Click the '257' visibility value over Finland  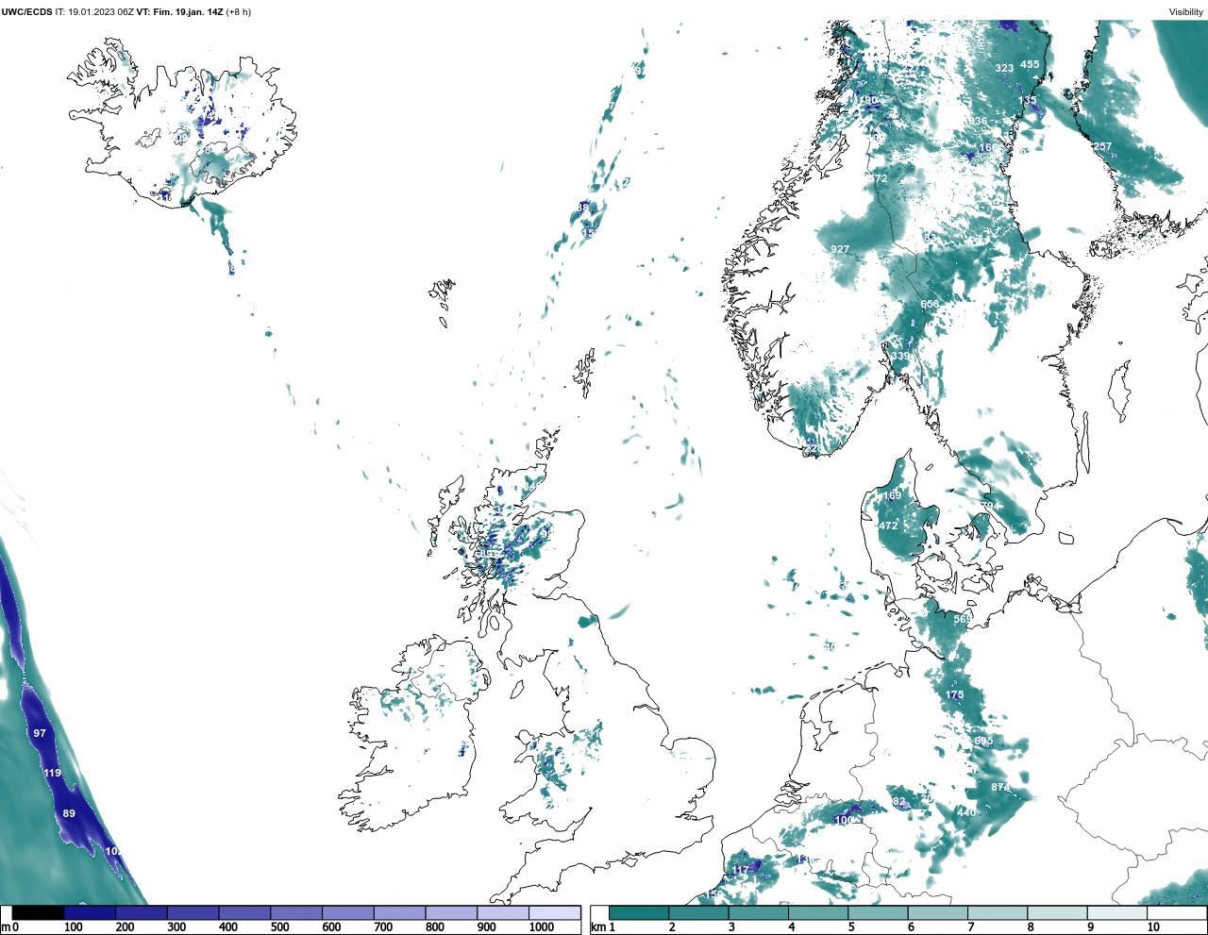(x=1102, y=146)
